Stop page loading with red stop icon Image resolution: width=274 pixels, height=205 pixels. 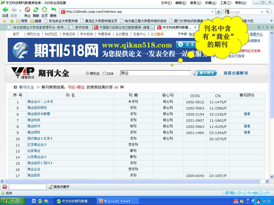point(27,10)
